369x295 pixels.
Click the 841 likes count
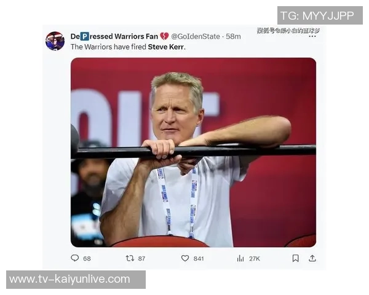[x=199, y=259]
